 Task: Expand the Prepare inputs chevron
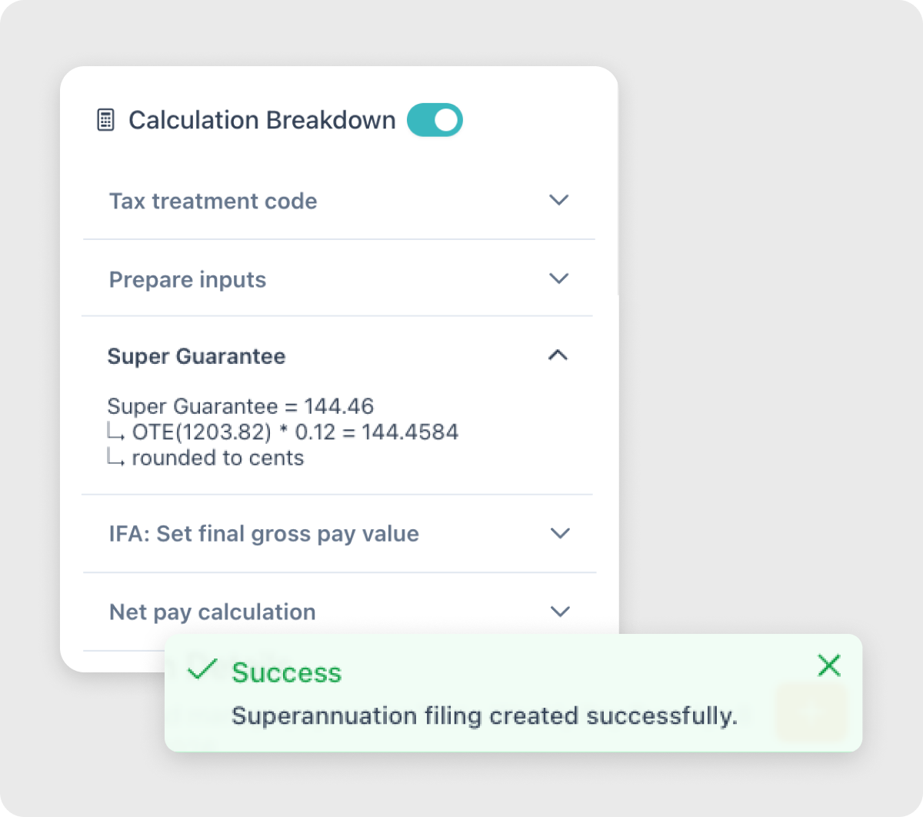click(559, 278)
